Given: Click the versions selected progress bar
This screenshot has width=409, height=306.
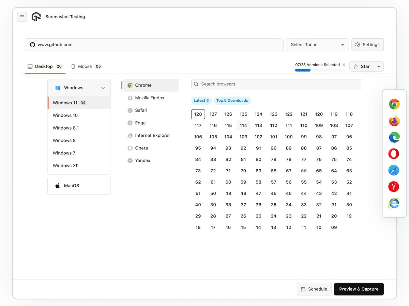Looking at the screenshot, I should 320,70.
